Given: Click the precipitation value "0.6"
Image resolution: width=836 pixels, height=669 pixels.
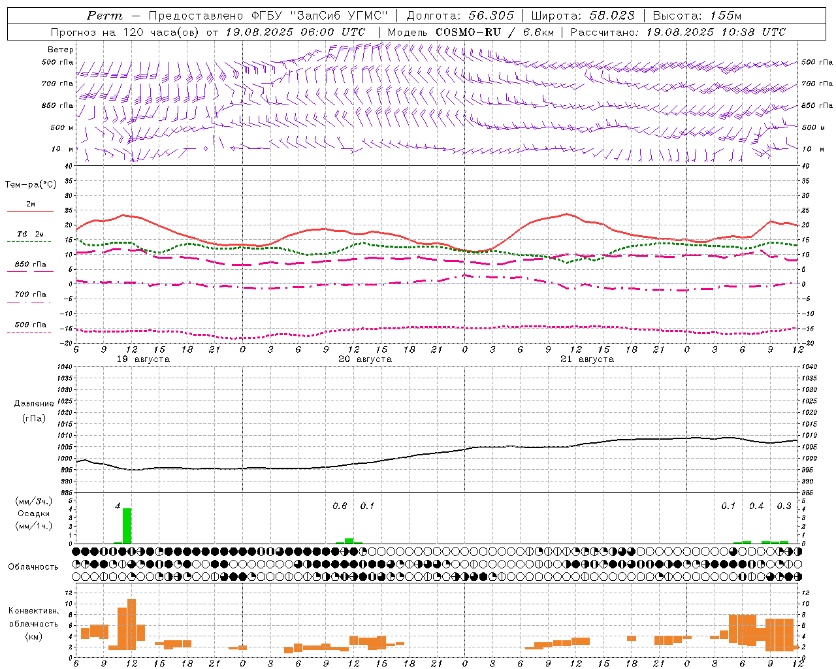Looking at the screenshot, I should [340, 506].
